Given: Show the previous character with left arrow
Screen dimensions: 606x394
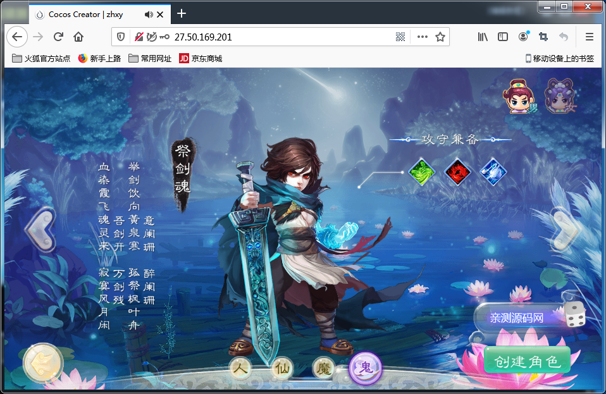Looking at the screenshot, I should coord(41,230).
